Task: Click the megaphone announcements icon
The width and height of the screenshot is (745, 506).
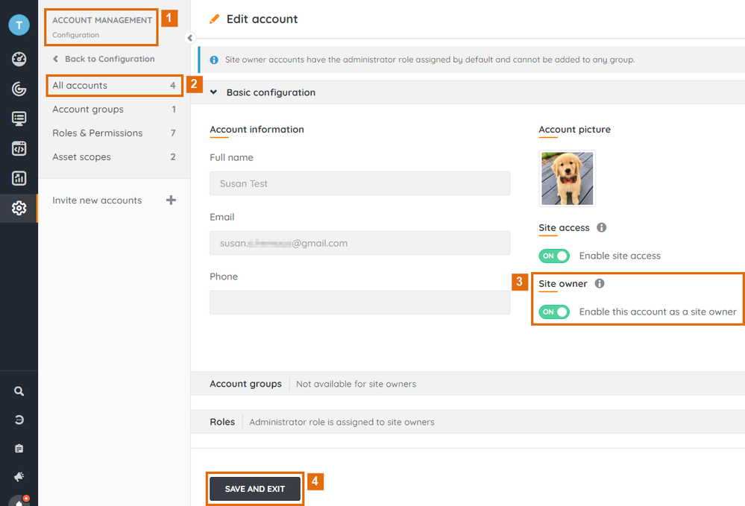Action: point(19,476)
